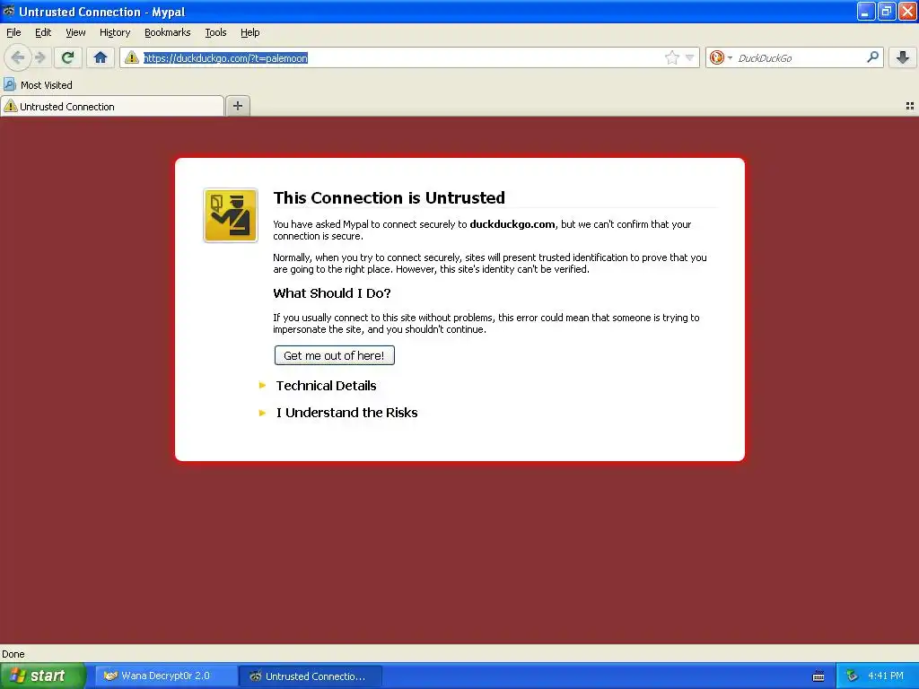Screen dimensions: 919x689
Task: Click the forward navigation arrow
Action: [40, 57]
